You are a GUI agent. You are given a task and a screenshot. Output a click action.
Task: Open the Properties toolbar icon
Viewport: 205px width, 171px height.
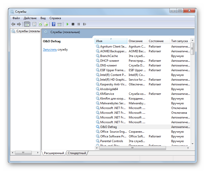[x=34, y=24]
